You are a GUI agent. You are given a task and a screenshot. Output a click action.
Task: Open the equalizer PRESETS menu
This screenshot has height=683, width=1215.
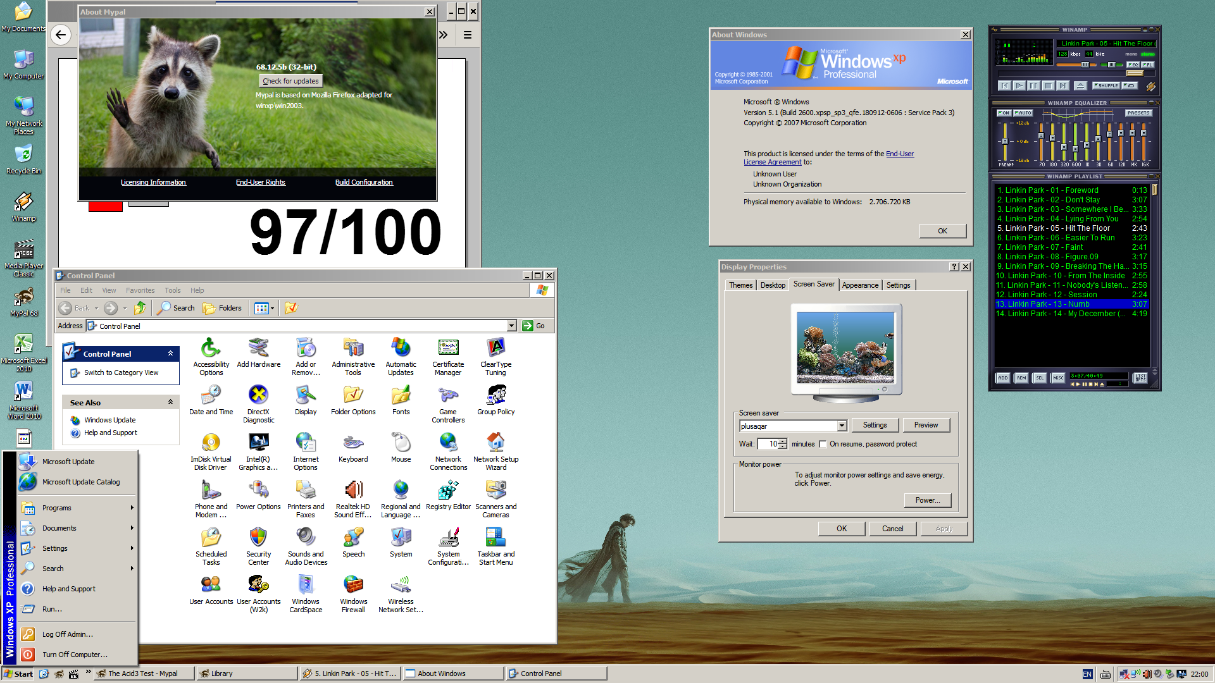(1138, 113)
